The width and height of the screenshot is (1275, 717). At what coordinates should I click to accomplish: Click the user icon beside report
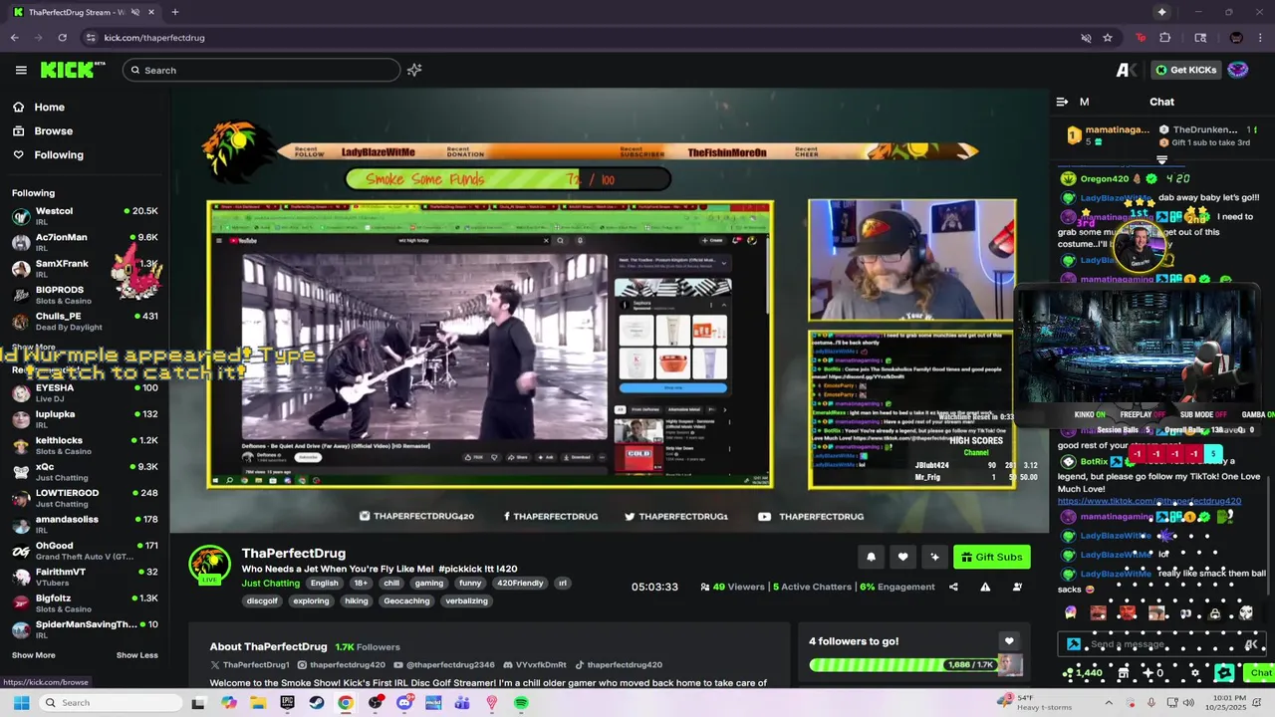pyautogui.click(x=1017, y=588)
